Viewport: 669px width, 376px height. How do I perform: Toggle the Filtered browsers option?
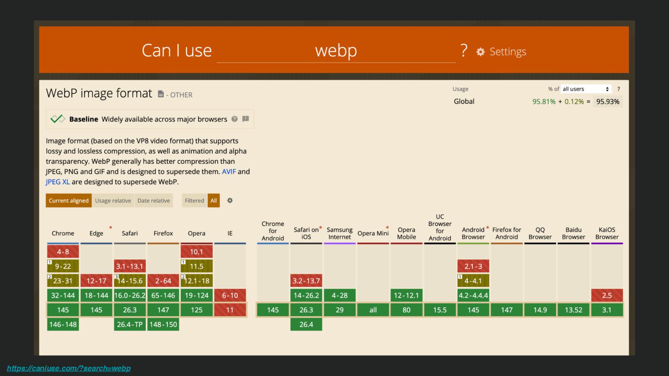click(x=194, y=201)
